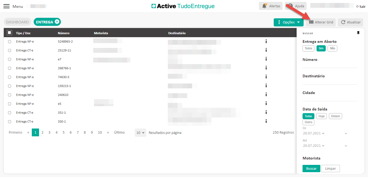This screenshot has width=368, height=177.
Task: Unpin the Buscar panel pin icon
Action: click(358, 33)
